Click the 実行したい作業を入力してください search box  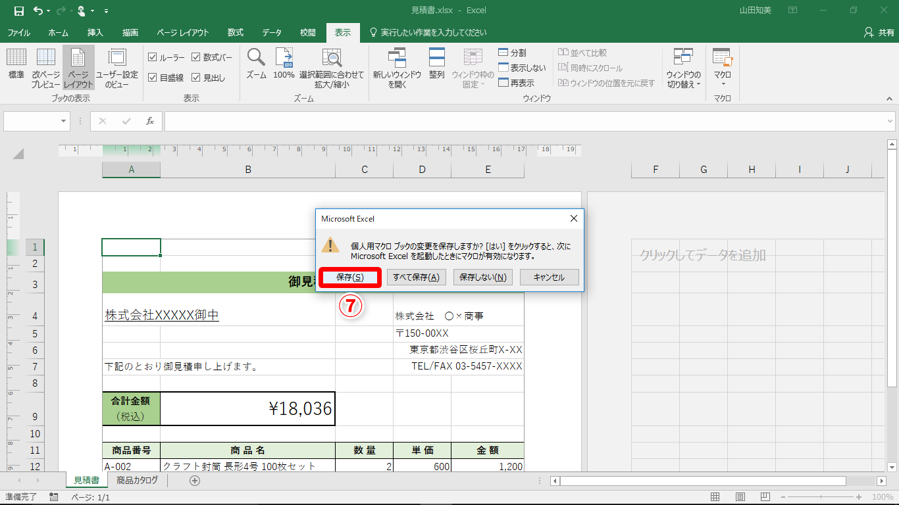[428, 32]
